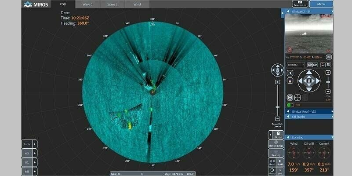Toggle the green Free switch
This screenshot has width=352, height=176.
pyautogui.click(x=290, y=105)
